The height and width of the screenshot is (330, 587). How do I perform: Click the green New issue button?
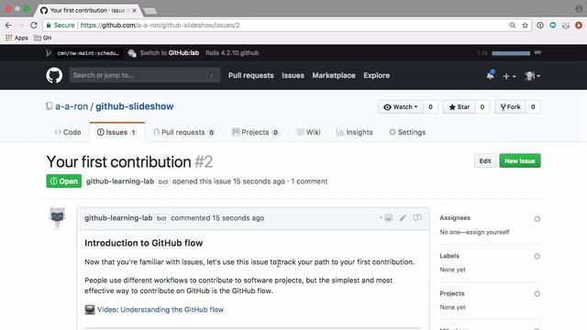click(520, 161)
